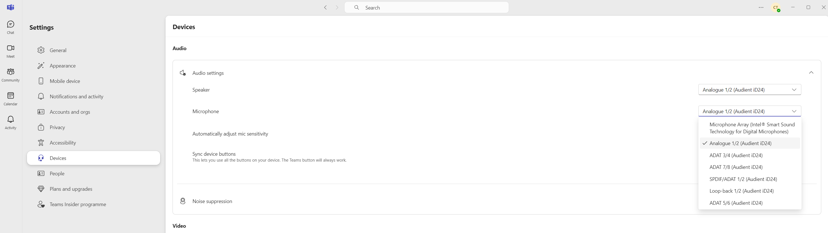This screenshot has height=233, width=828.
Task: Close the Microphone device dropdown
Action: 749,111
